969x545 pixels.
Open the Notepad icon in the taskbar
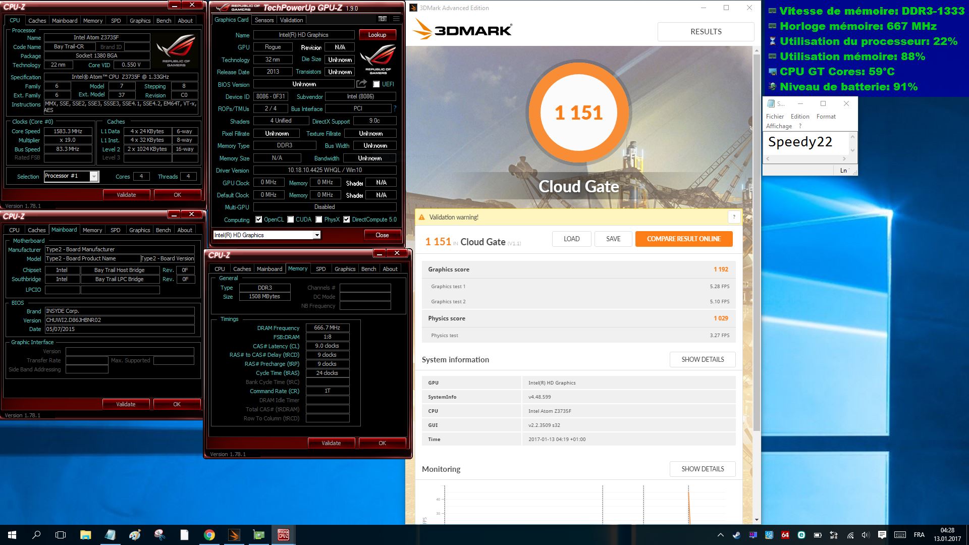[110, 535]
